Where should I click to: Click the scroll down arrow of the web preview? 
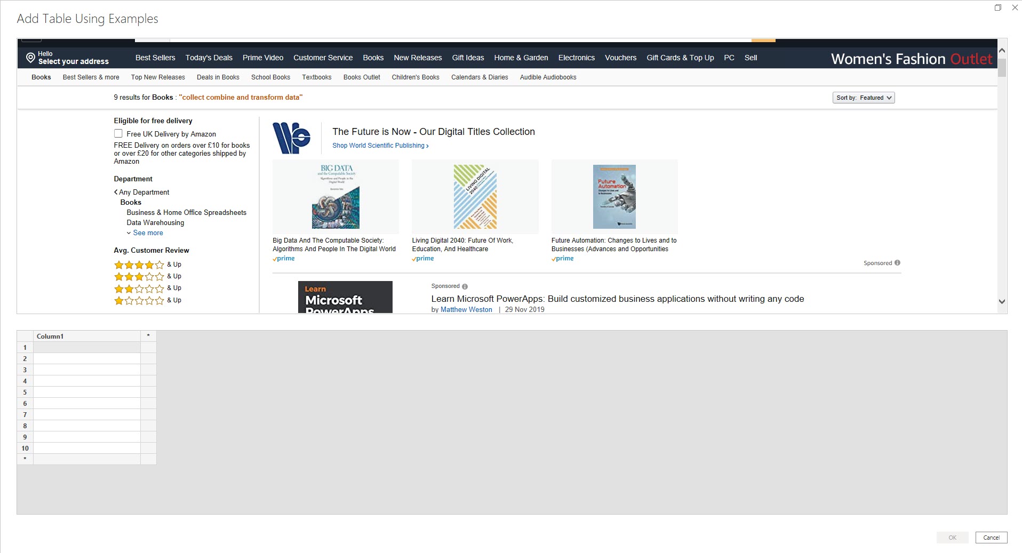pos(1002,301)
